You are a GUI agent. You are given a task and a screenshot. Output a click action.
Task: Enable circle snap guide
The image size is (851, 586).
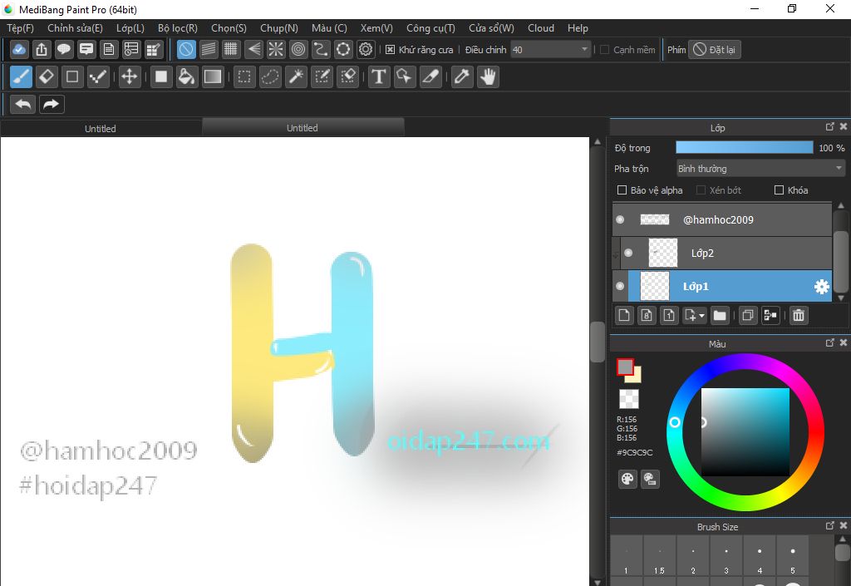(298, 49)
